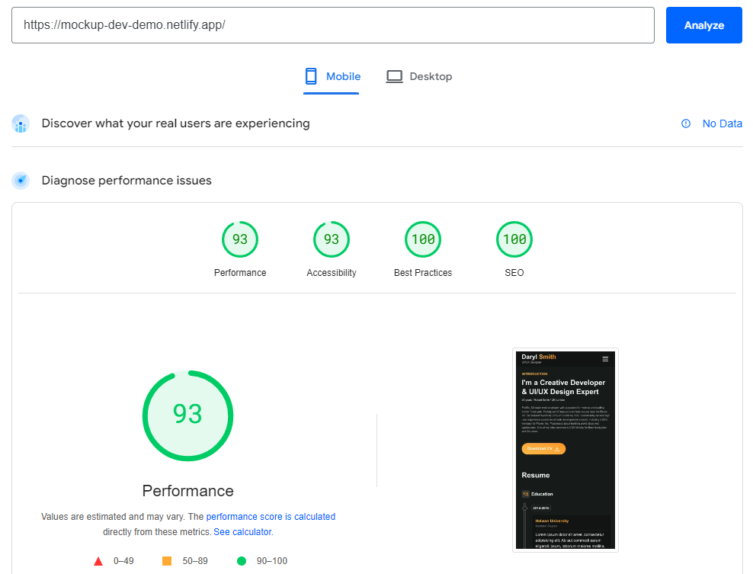Select the Accessibility 93 score gauge
The image size is (753, 574).
[332, 239]
